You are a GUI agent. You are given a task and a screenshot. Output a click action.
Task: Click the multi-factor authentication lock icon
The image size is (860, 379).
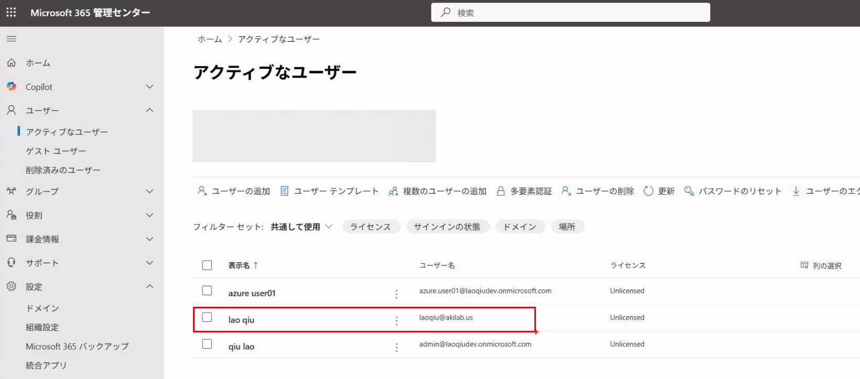500,191
